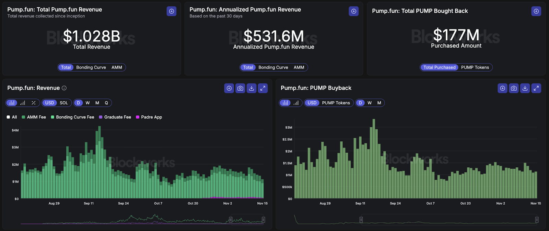The image size is (549, 231).
Task: Expand the Revenue chart to fullscreen
Action: 263,88
